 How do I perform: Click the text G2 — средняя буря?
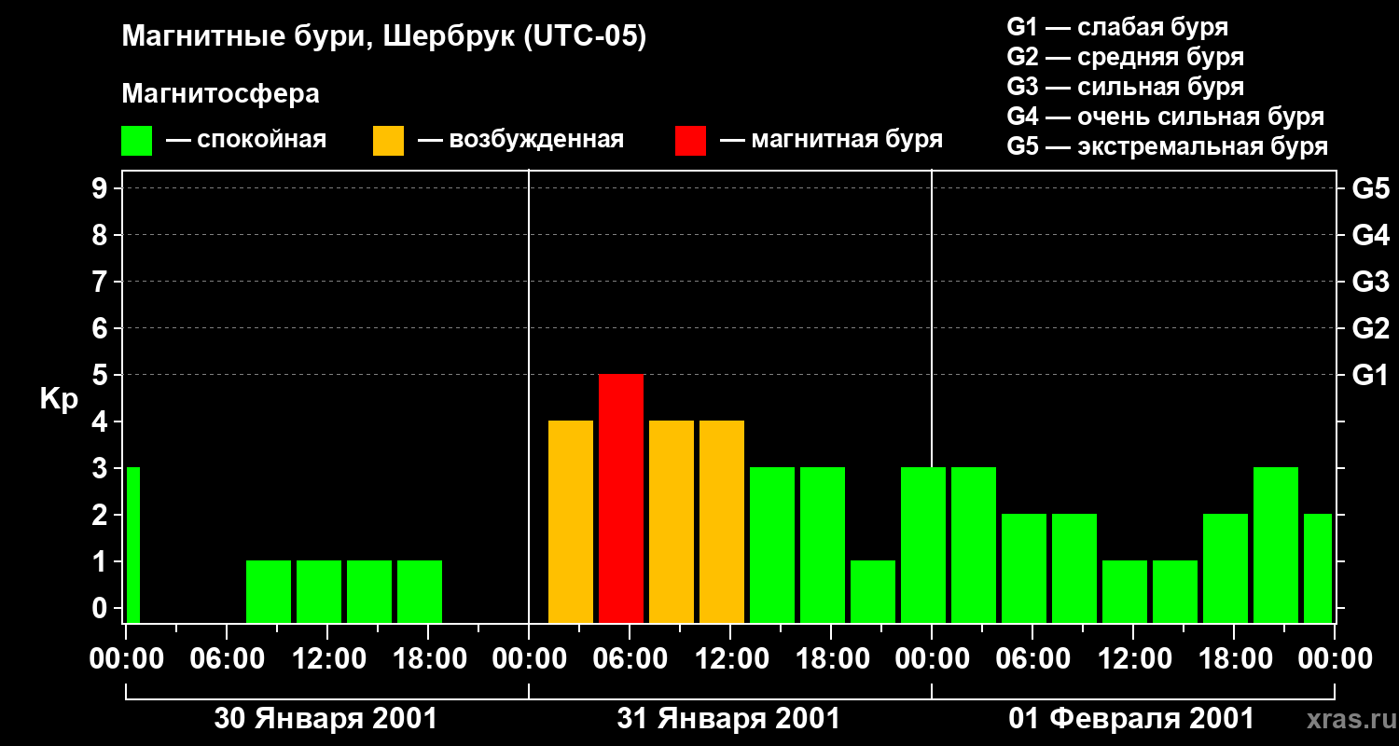1125,57
